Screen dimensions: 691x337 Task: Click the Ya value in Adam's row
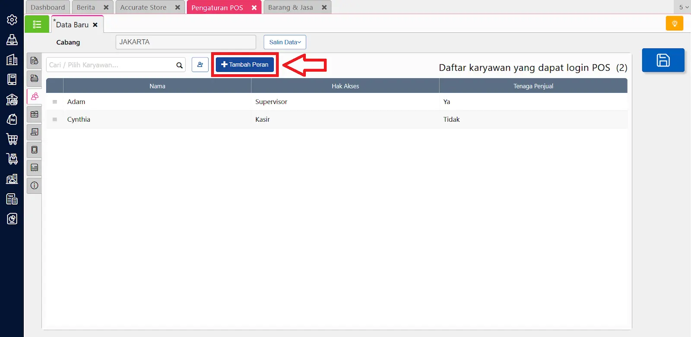click(447, 102)
